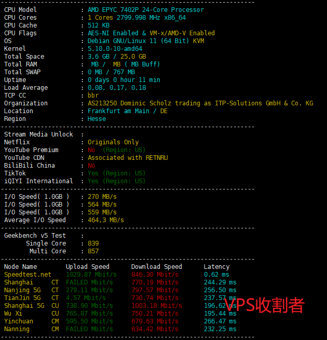Click the Latency column header
Image resolution: width=327 pixels, height=340 pixels.
coord(216,267)
